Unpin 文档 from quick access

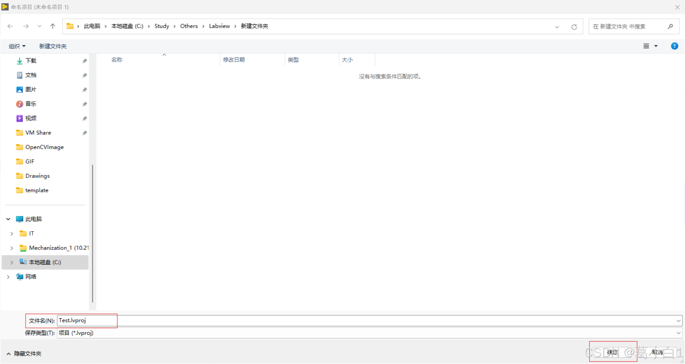coord(85,75)
